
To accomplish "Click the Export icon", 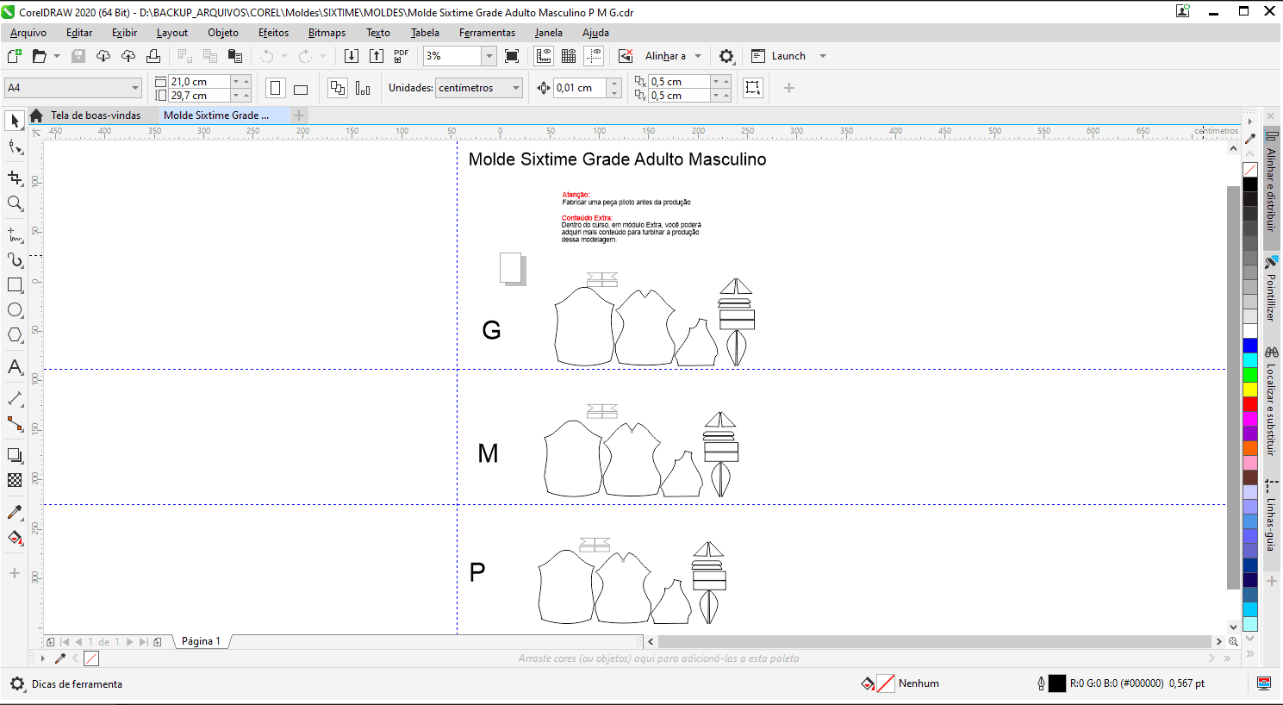I will point(377,56).
